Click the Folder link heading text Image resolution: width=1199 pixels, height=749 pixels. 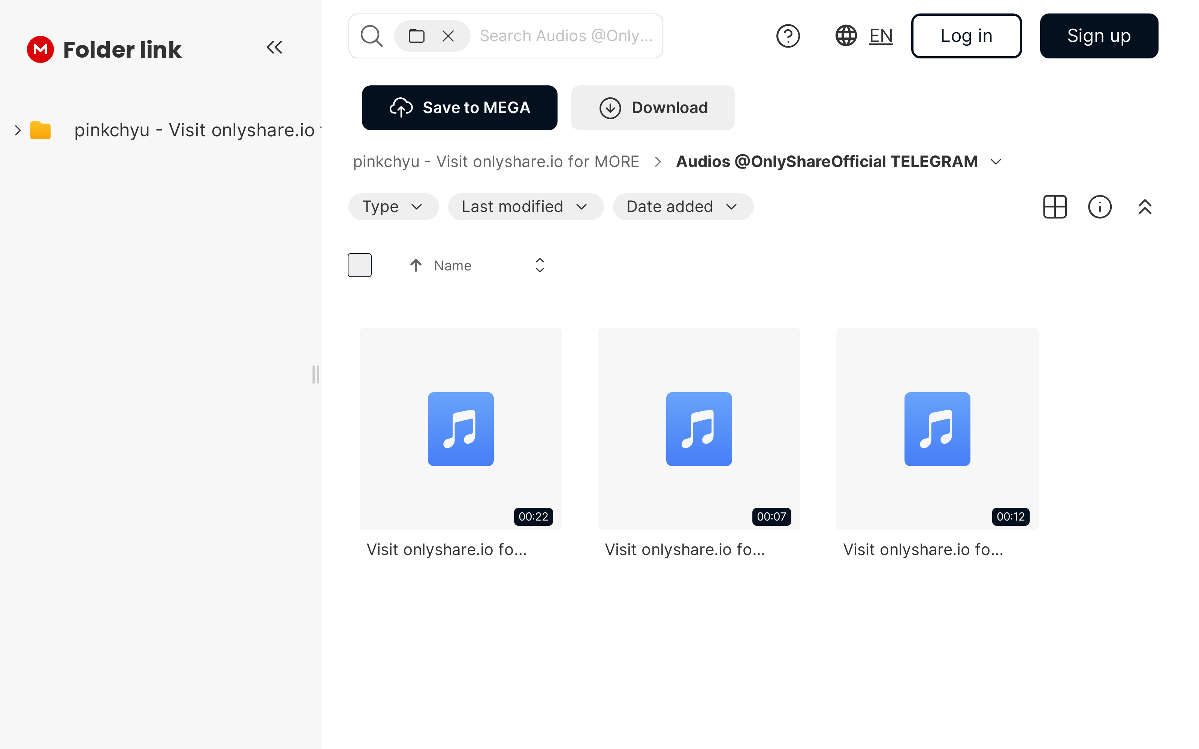[x=123, y=49]
